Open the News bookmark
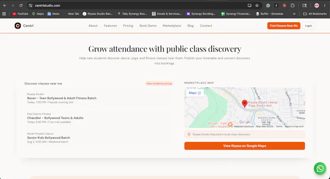 pos(54,14)
